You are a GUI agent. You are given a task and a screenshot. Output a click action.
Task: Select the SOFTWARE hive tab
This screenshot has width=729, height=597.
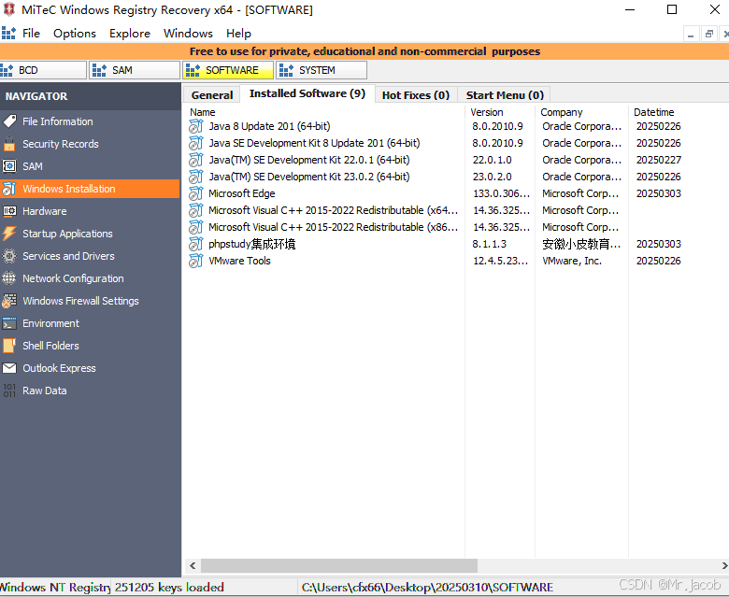point(228,70)
